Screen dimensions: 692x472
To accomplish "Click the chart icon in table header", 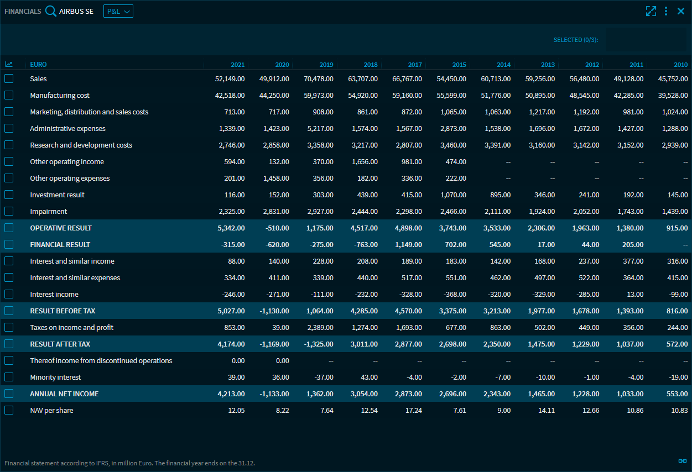I will tap(9, 65).
